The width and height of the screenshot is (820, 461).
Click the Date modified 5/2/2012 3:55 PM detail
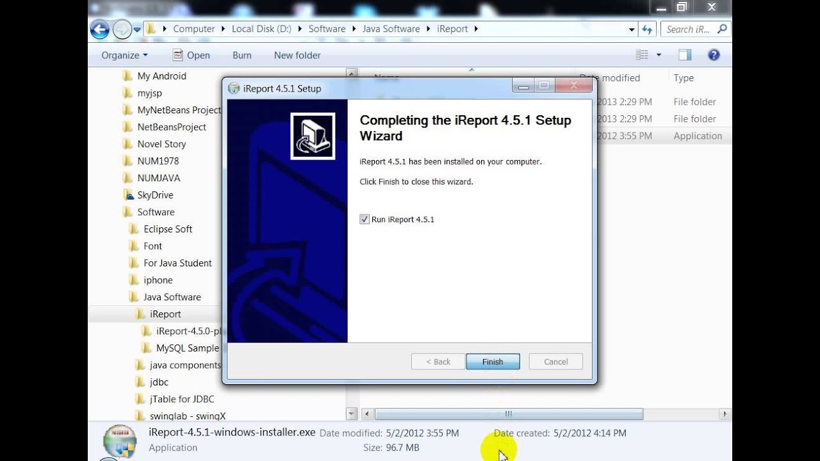click(x=389, y=433)
